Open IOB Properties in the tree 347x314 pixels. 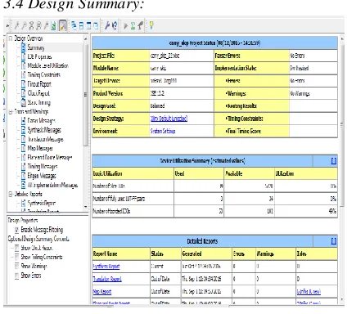(39, 56)
